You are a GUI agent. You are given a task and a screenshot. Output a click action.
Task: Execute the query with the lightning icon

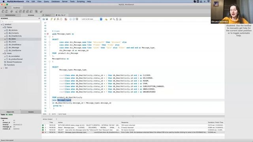(51, 19)
